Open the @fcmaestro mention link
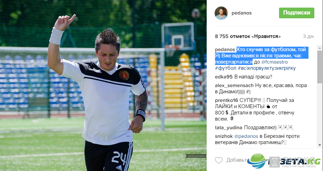This screenshot has width=323, height=171. pyautogui.click(x=275, y=62)
